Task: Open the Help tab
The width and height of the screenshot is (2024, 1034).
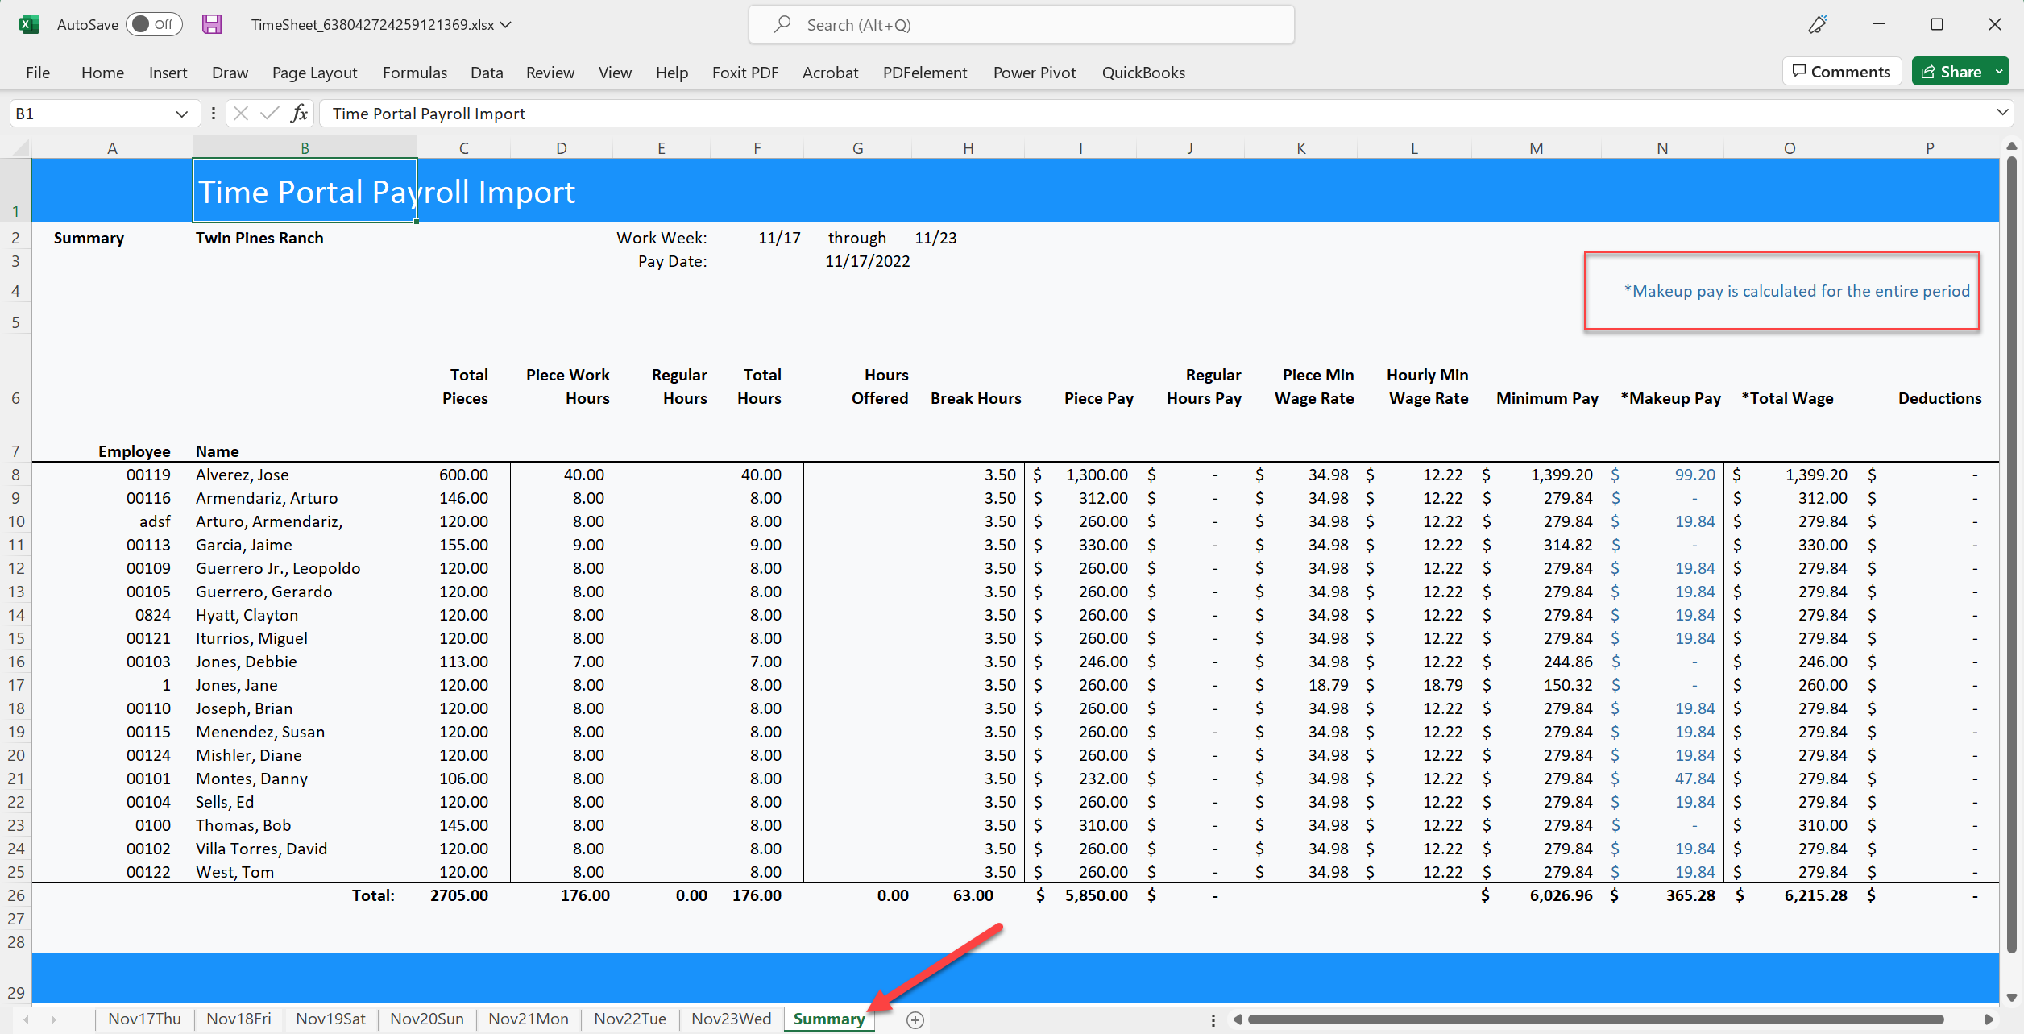Action: [671, 73]
